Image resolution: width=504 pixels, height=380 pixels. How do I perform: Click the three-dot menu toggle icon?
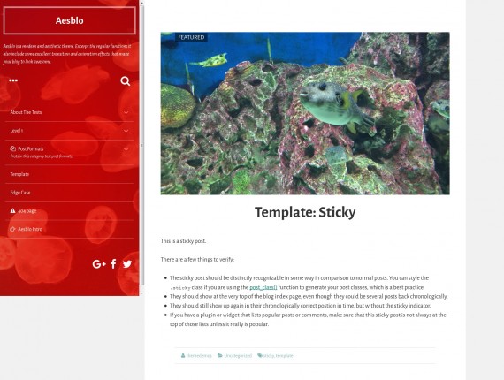click(13, 80)
